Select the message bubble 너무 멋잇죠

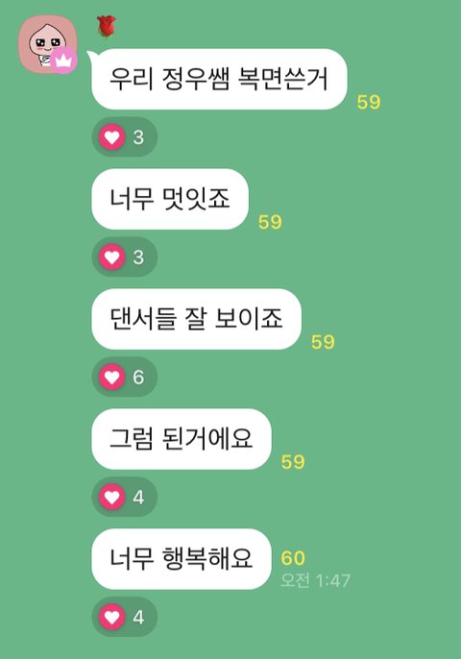coord(170,199)
